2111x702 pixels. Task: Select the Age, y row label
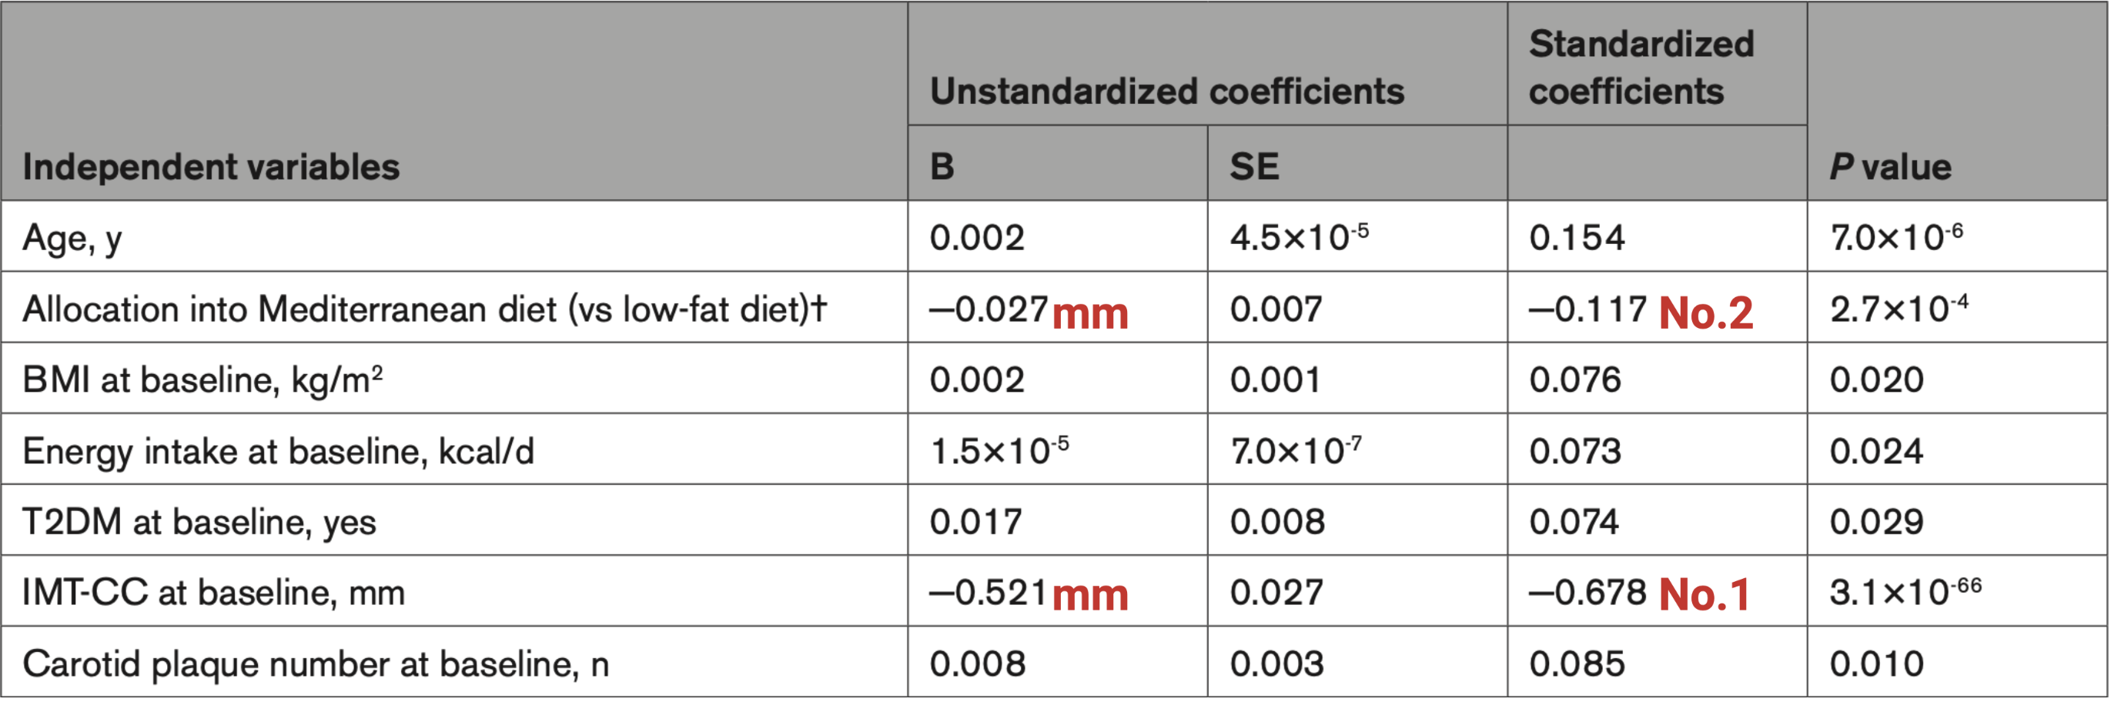point(72,239)
